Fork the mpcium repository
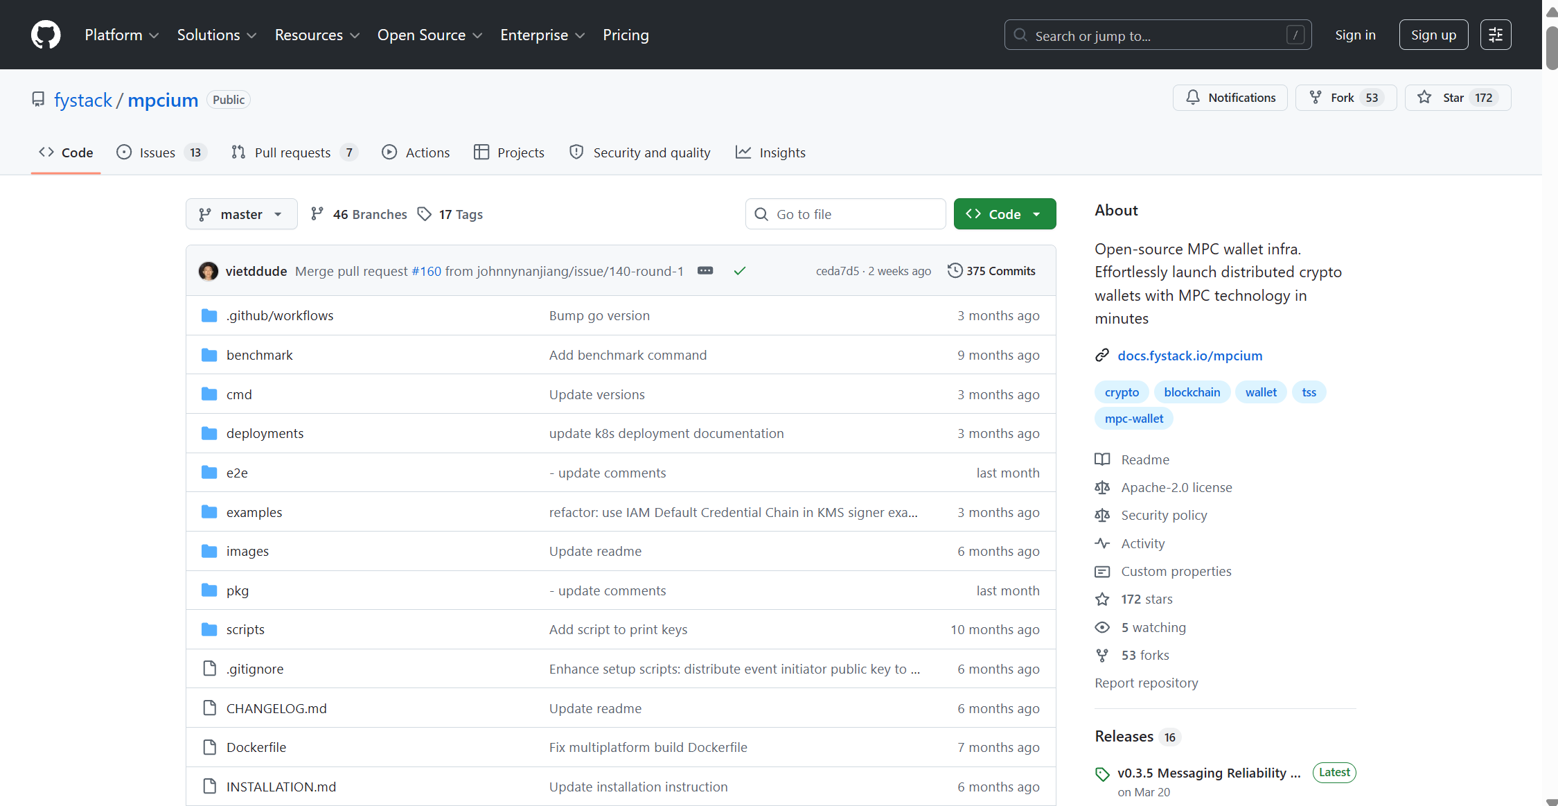The image size is (1558, 806). (1345, 98)
